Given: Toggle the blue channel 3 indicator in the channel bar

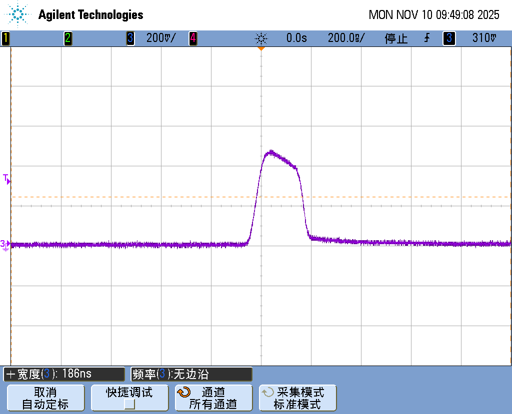Looking at the screenshot, I should point(130,38).
